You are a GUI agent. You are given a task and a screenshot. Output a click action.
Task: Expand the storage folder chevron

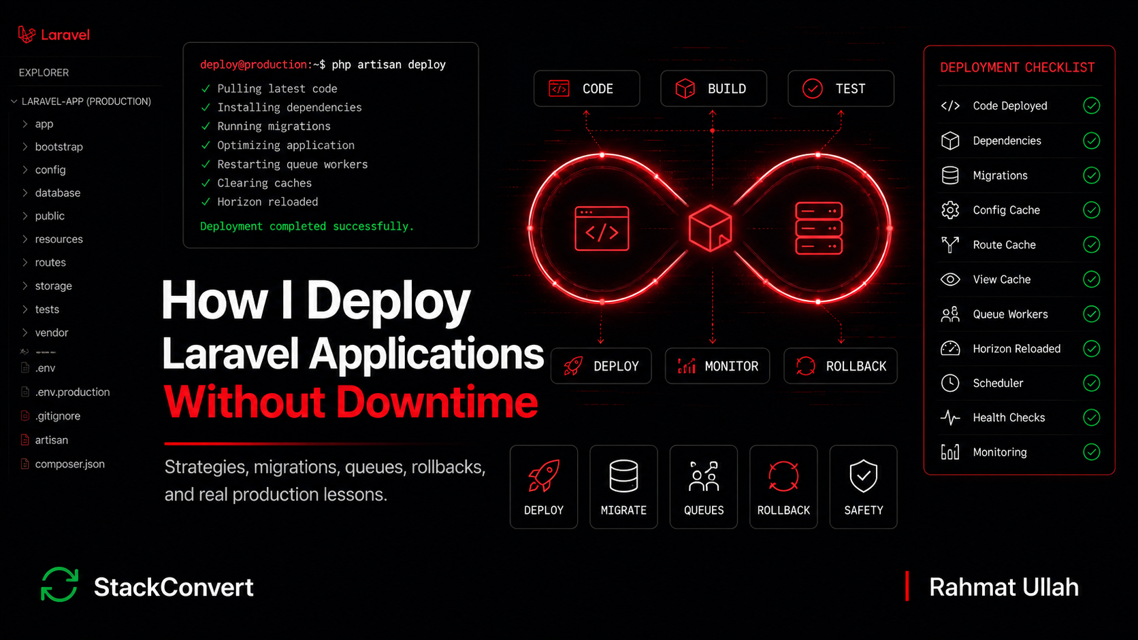(25, 286)
